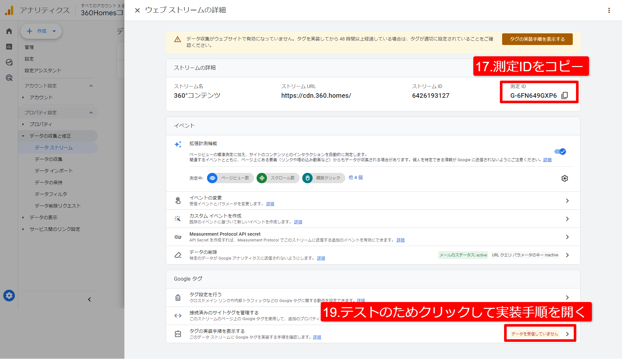Collapse the sidebar with the left chevron
The image size is (622, 359).
(x=89, y=299)
